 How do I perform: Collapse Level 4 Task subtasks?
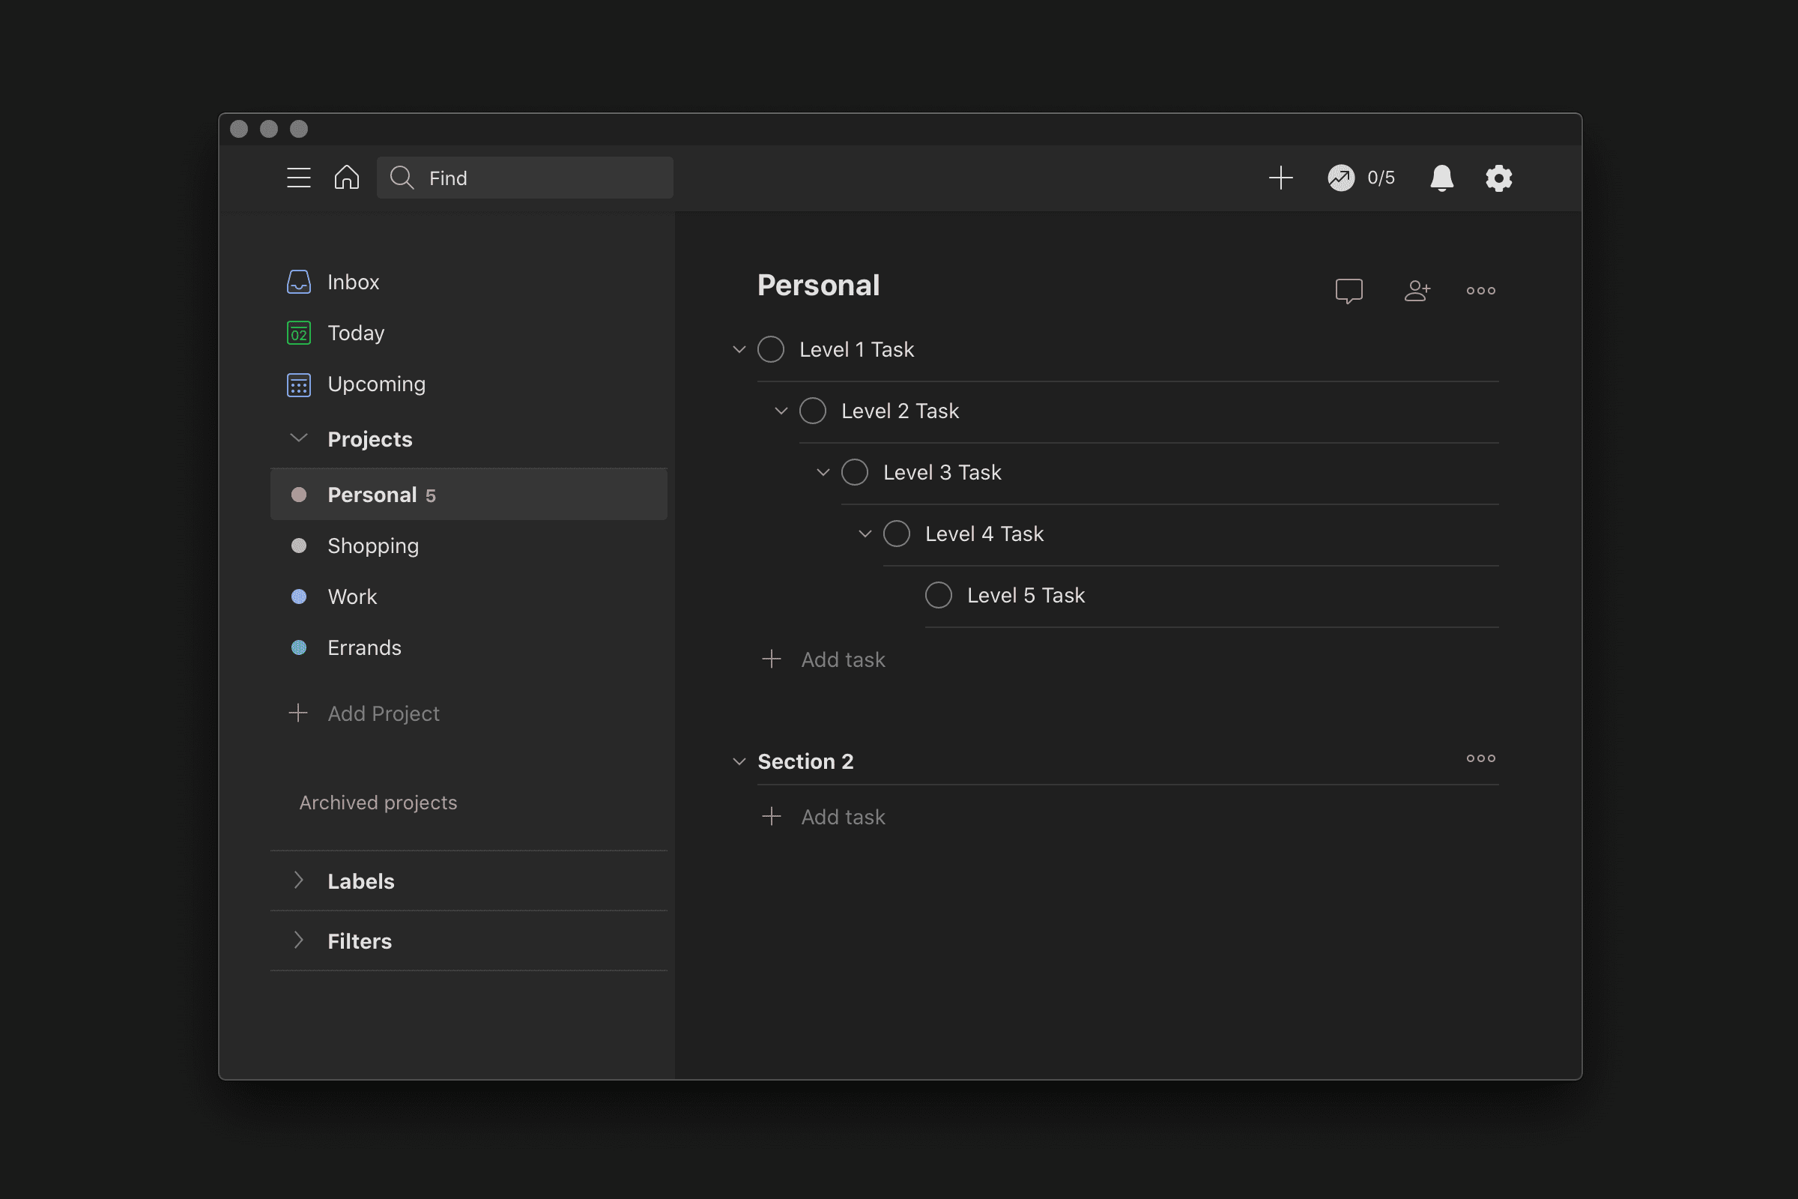[x=865, y=534]
